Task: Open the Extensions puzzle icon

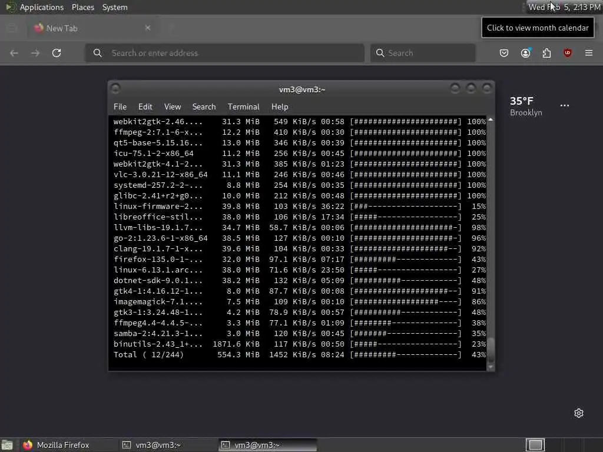Action: pyautogui.click(x=546, y=53)
